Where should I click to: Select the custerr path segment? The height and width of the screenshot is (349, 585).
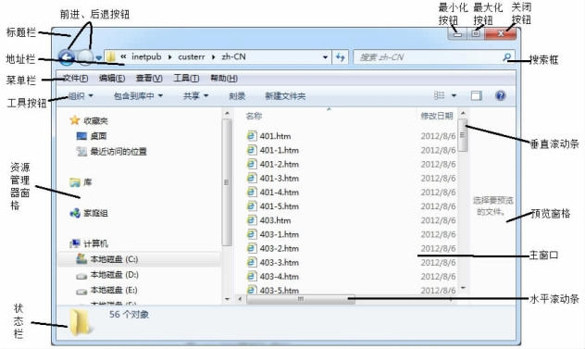click(192, 56)
